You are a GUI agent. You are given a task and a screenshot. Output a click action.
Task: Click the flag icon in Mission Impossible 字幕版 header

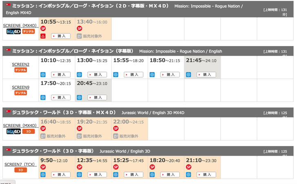tap(8, 50)
